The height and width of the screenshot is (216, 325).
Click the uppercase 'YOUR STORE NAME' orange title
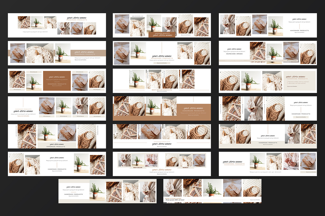(x=173, y=198)
